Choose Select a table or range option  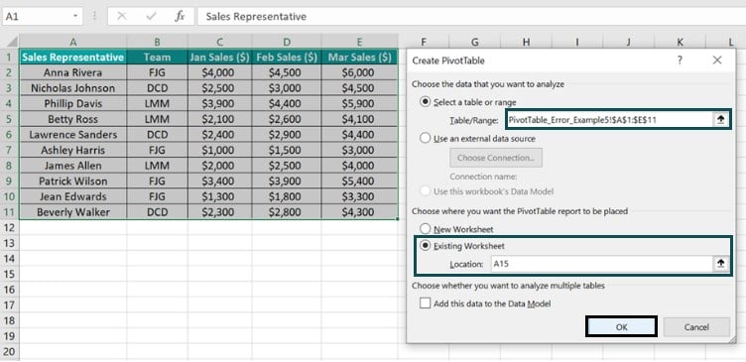pyautogui.click(x=426, y=102)
